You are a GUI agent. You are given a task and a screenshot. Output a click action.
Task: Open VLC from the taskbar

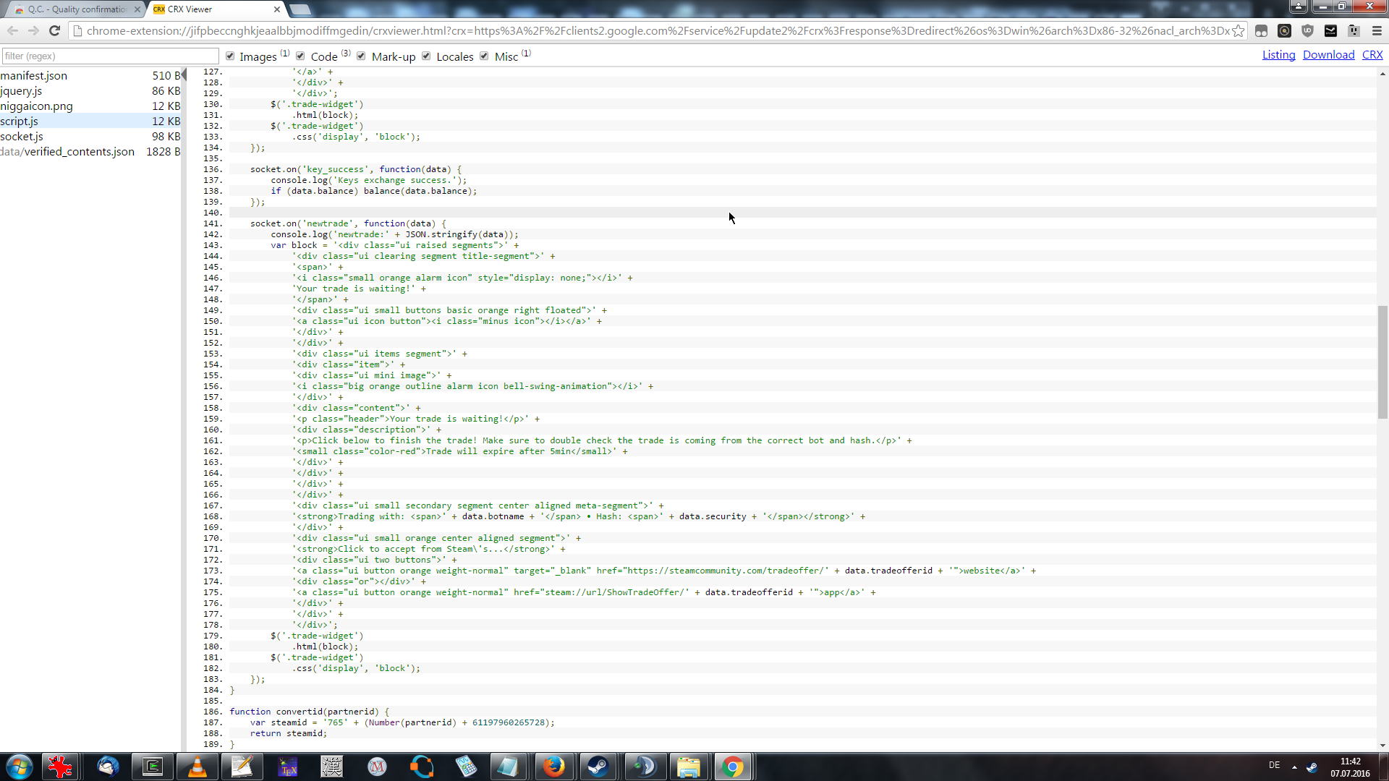pos(197,767)
